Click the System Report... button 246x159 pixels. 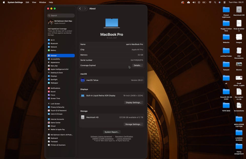coord(112,132)
